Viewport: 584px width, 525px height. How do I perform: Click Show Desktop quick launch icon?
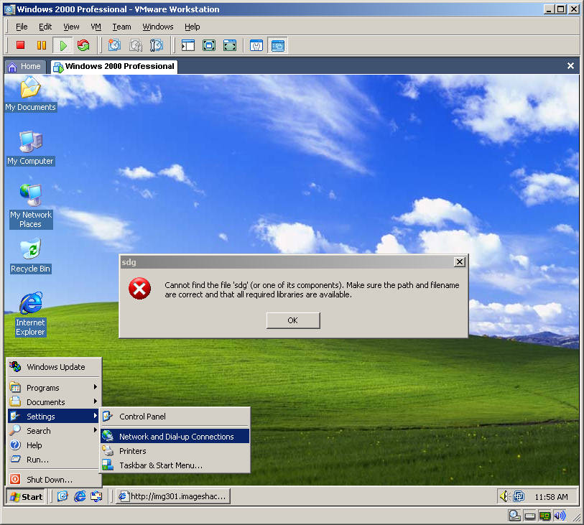[x=62, y=496]
